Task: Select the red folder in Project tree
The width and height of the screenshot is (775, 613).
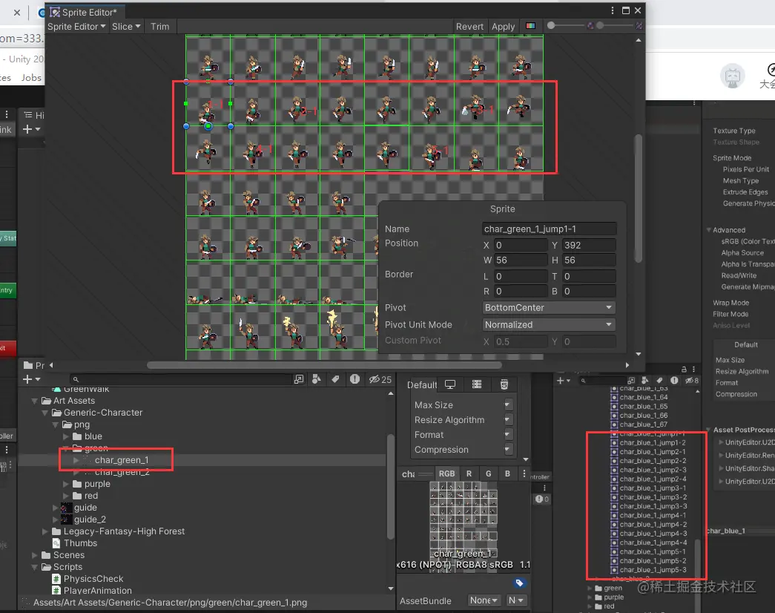Action: [91, 496]
